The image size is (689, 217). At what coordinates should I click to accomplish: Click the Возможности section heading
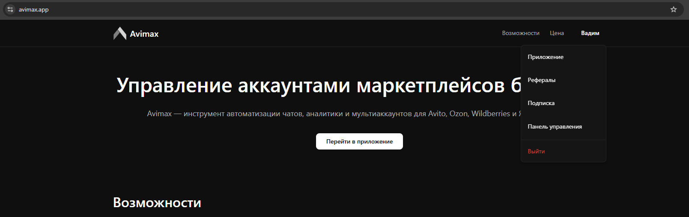tap(157, 202)
